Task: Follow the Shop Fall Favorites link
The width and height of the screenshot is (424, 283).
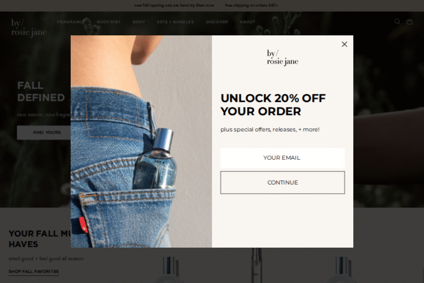Action: coord(34,271)
